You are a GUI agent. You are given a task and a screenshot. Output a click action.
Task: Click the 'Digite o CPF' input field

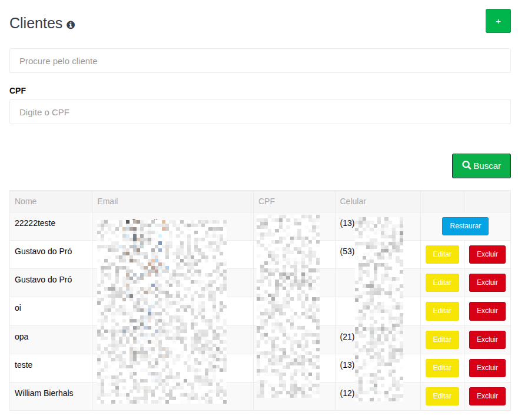pos(260,112)
